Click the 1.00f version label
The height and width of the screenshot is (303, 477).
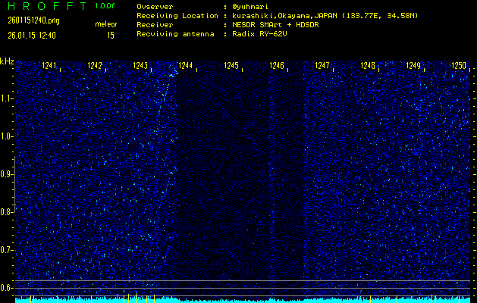pyautogui.click(x=105, y=6)
